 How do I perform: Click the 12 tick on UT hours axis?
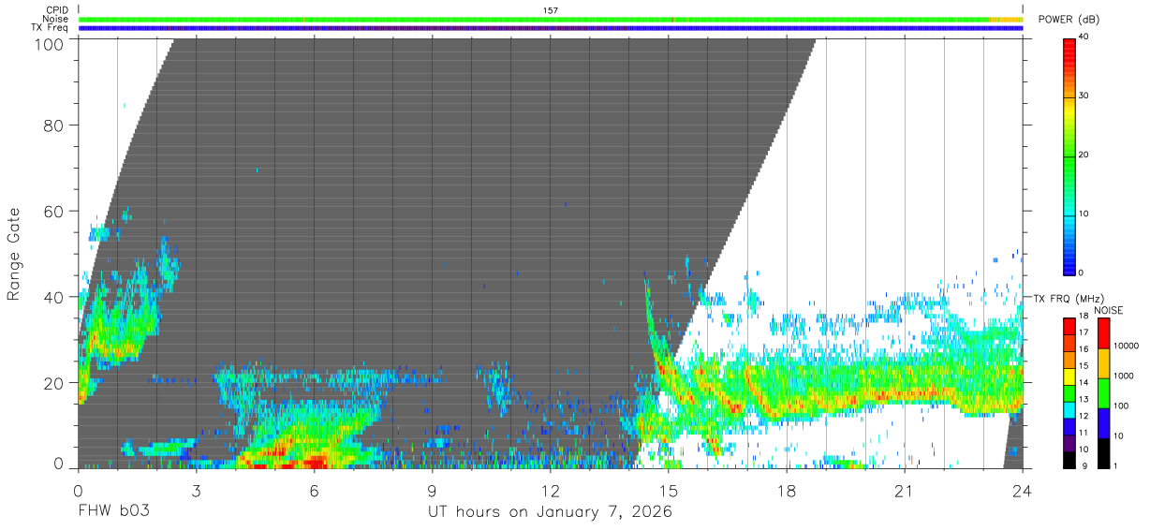pos(551,491)
